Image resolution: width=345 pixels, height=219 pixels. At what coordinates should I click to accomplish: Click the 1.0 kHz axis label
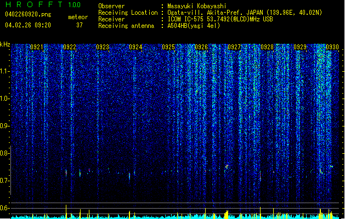5,99
